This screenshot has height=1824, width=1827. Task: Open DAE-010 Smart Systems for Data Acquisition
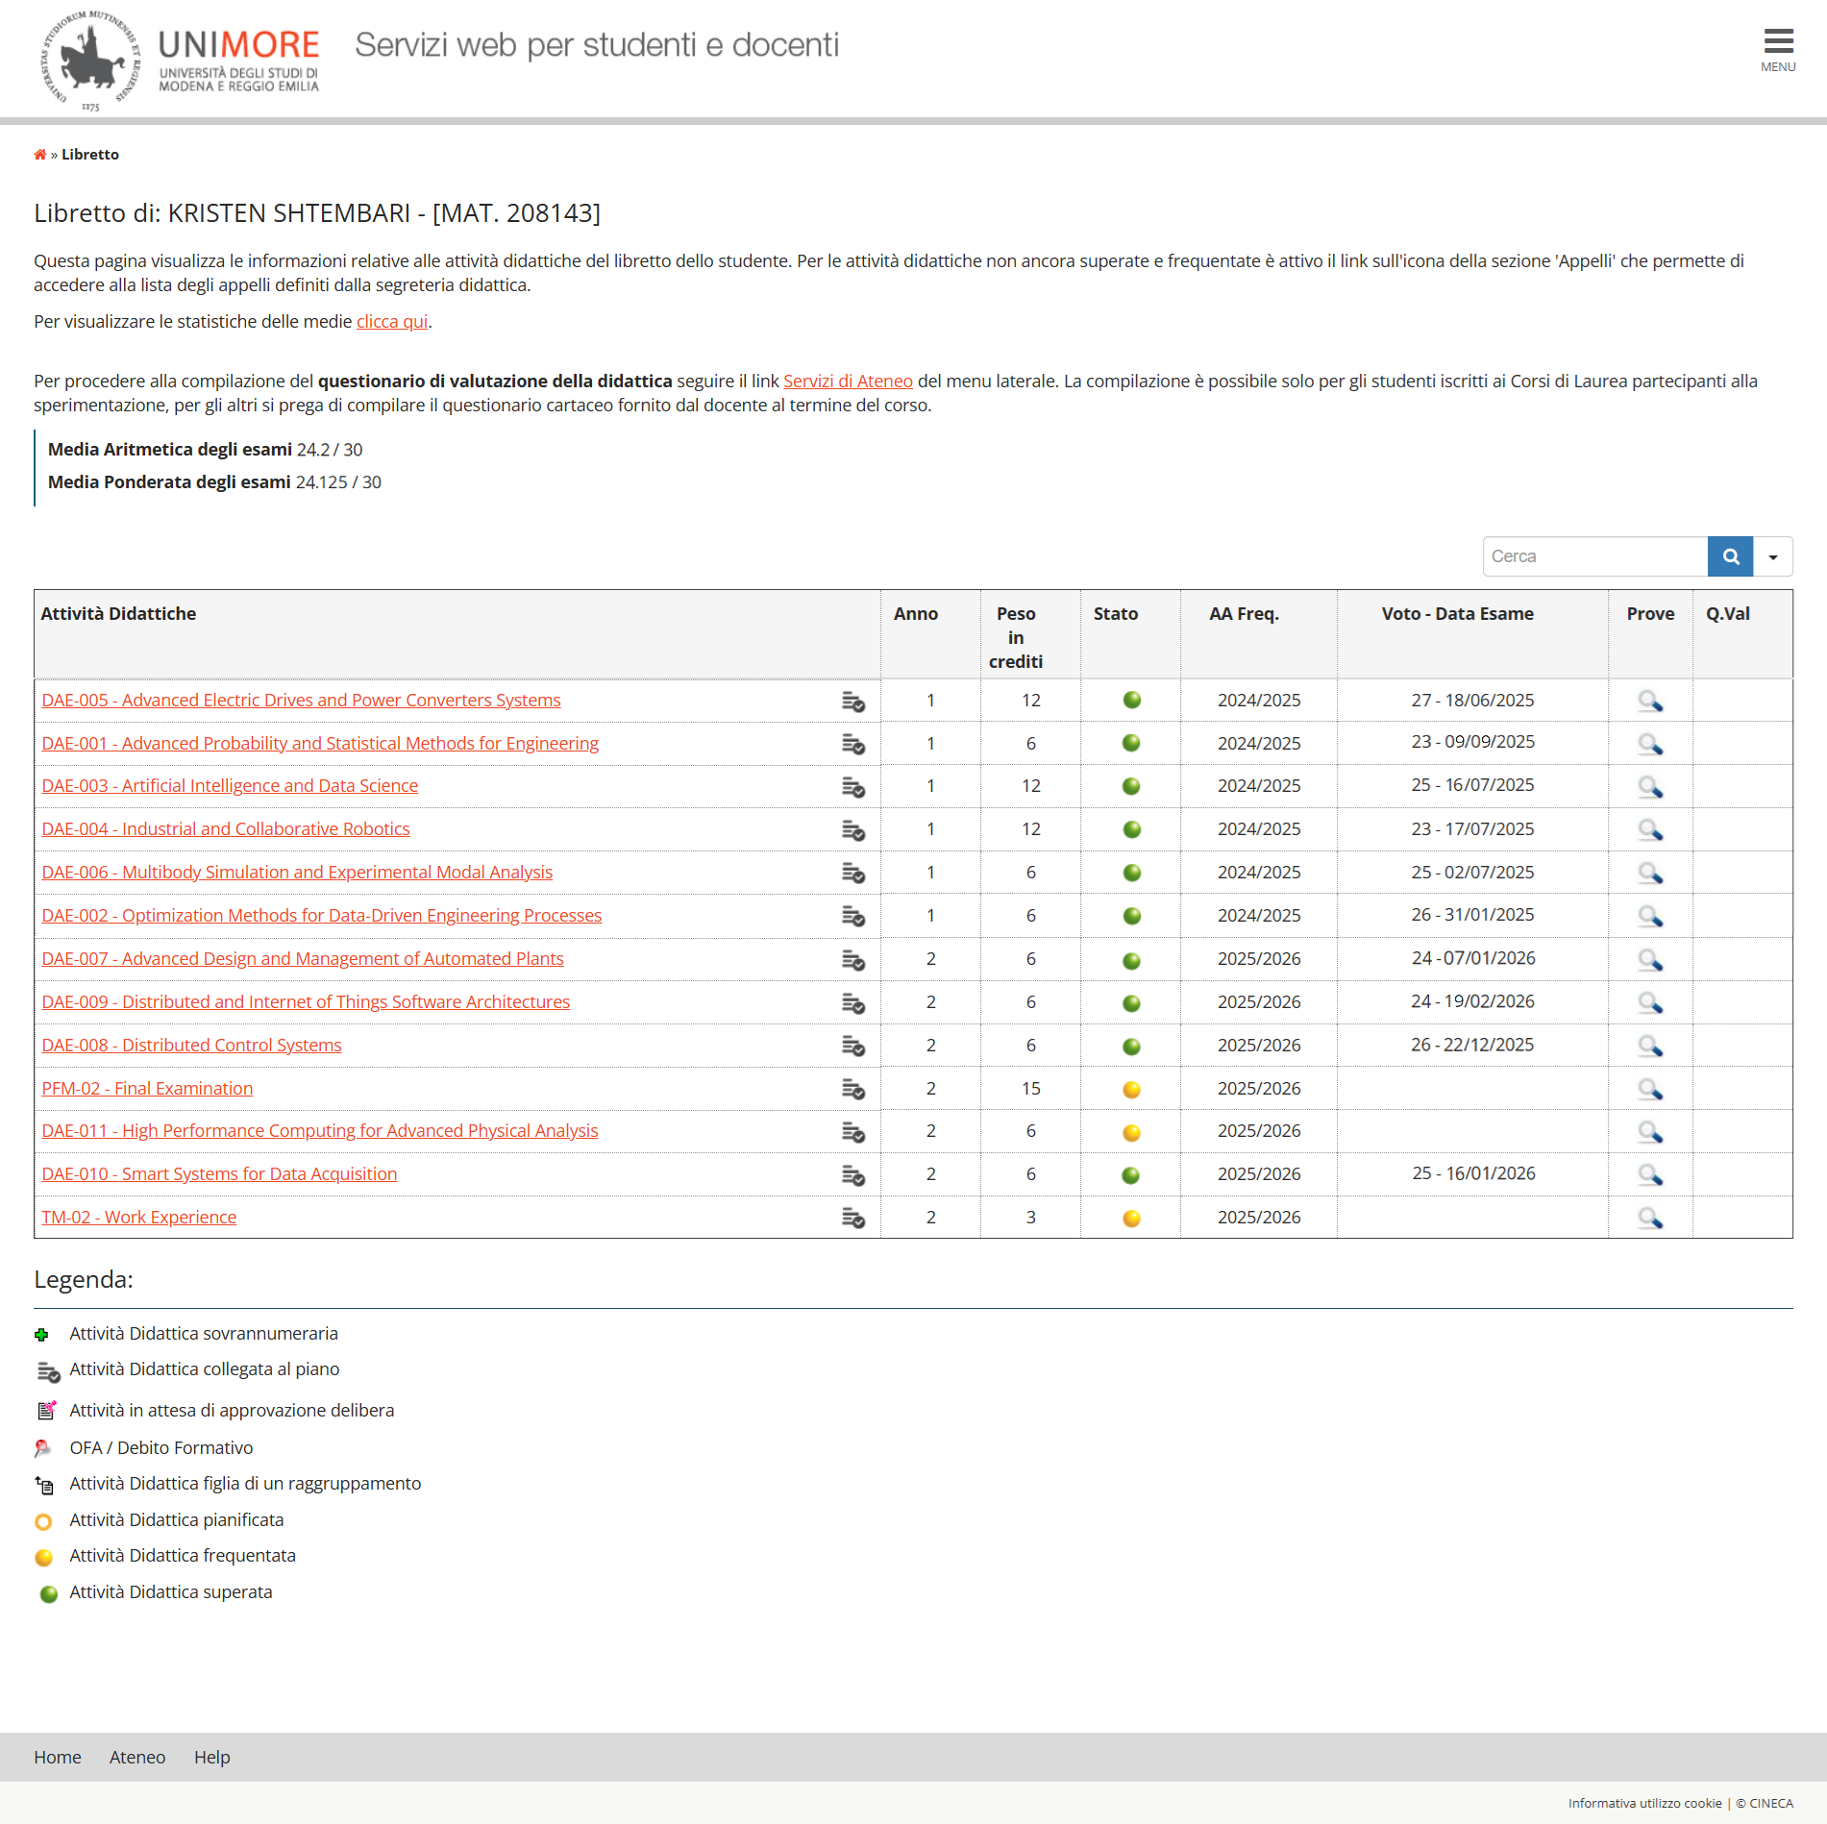[x=219, y=1174]
